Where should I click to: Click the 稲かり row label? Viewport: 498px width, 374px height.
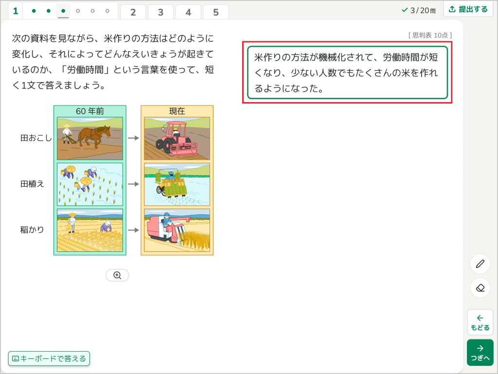click(x=32, y=230)
